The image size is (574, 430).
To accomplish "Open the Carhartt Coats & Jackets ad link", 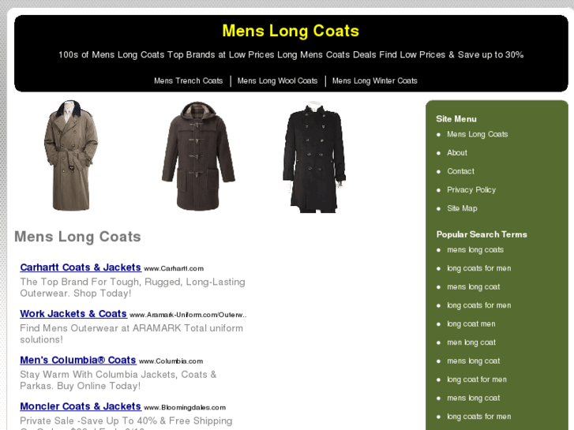I will (81, 267).
